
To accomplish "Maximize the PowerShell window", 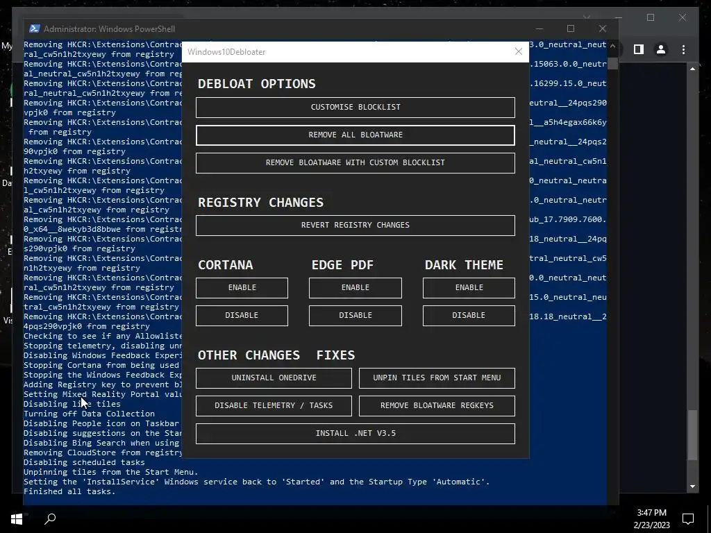I will click(571, 28).
